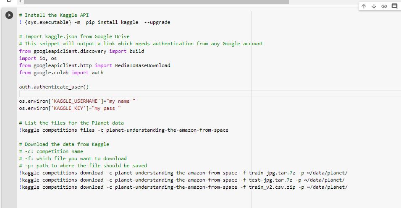Click the train-jpg.tar.7z download line
The image size is (401, 208).
[183, 173]
